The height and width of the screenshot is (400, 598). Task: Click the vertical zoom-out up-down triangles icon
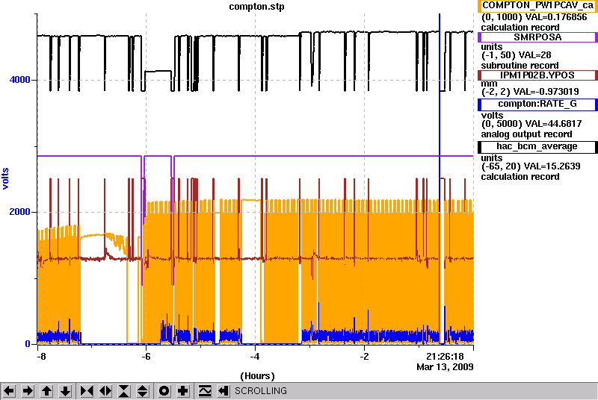point(142,391)
